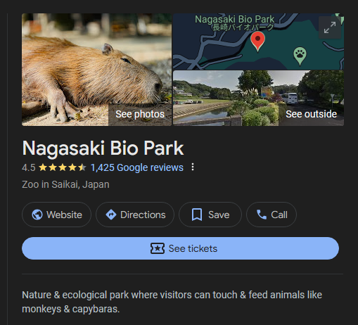Click the globe icon on the Website button

pyautogui.click(x=37, y=215)
